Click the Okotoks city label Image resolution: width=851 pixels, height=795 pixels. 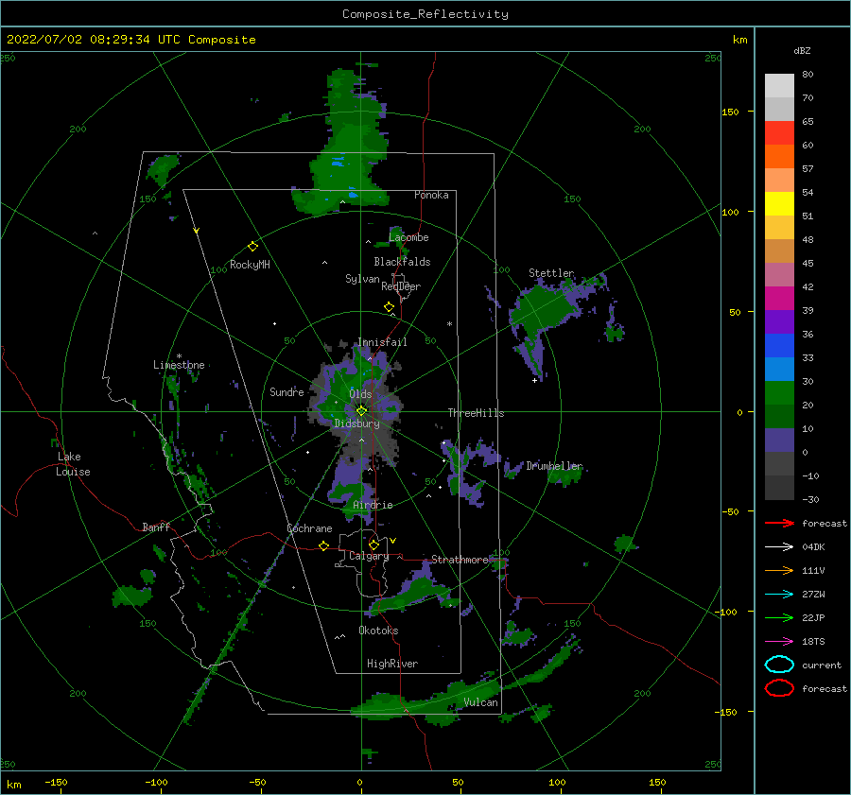click(x=378, y=631)
